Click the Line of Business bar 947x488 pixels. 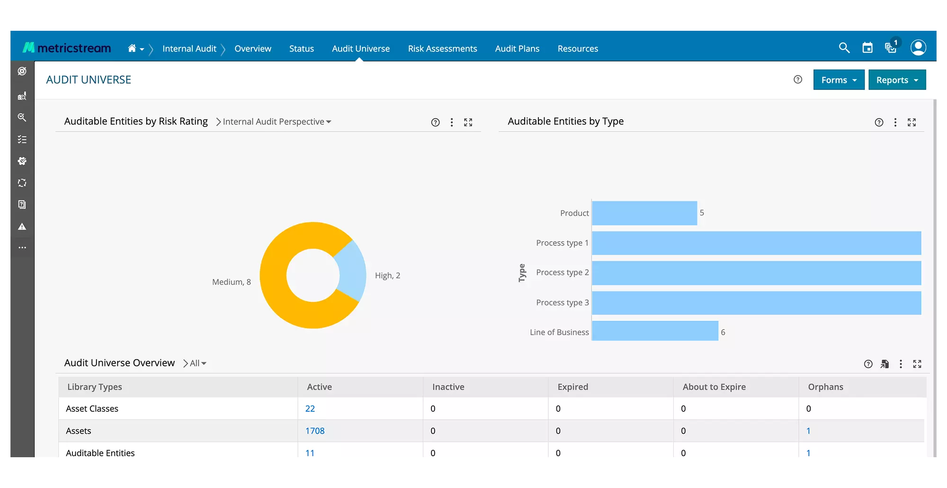pyautogui.click(x=655, y=331)
